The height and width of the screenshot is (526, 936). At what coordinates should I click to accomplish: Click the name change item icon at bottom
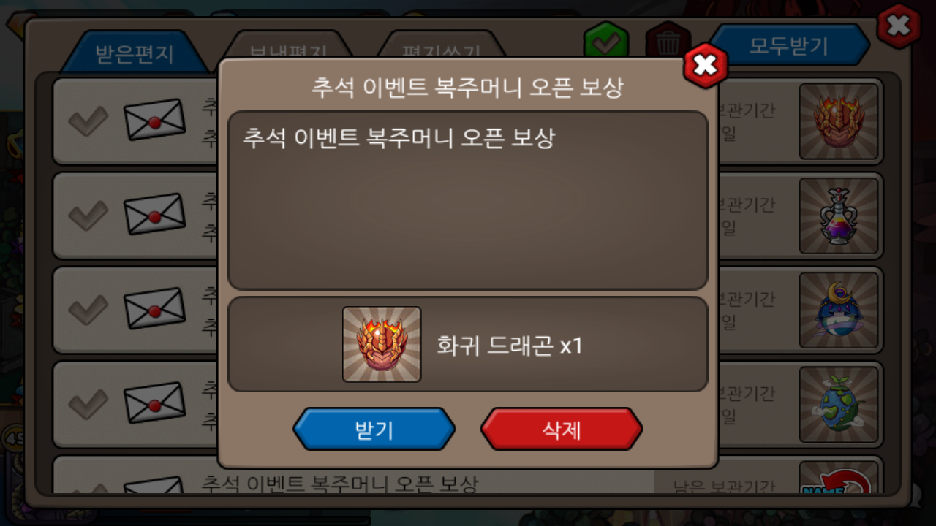tap(839, 477)
